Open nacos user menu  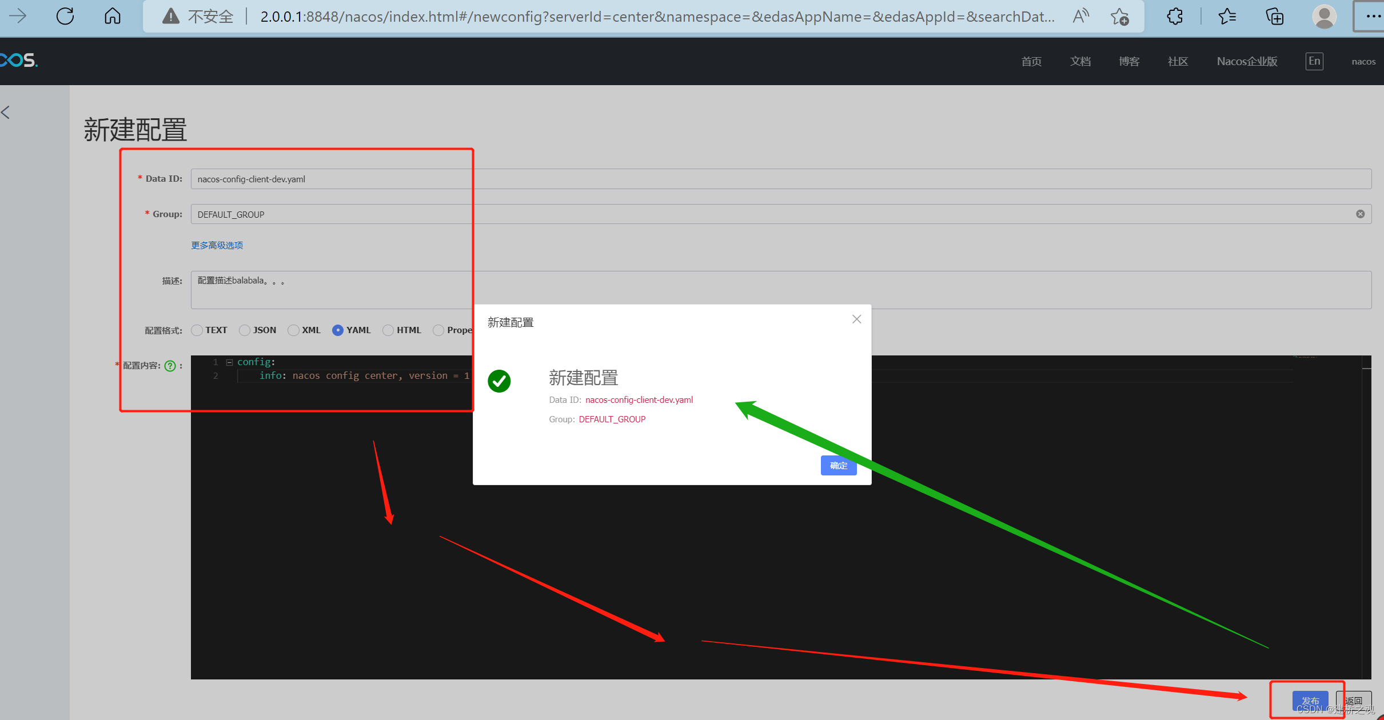(x=1363, y=62)
